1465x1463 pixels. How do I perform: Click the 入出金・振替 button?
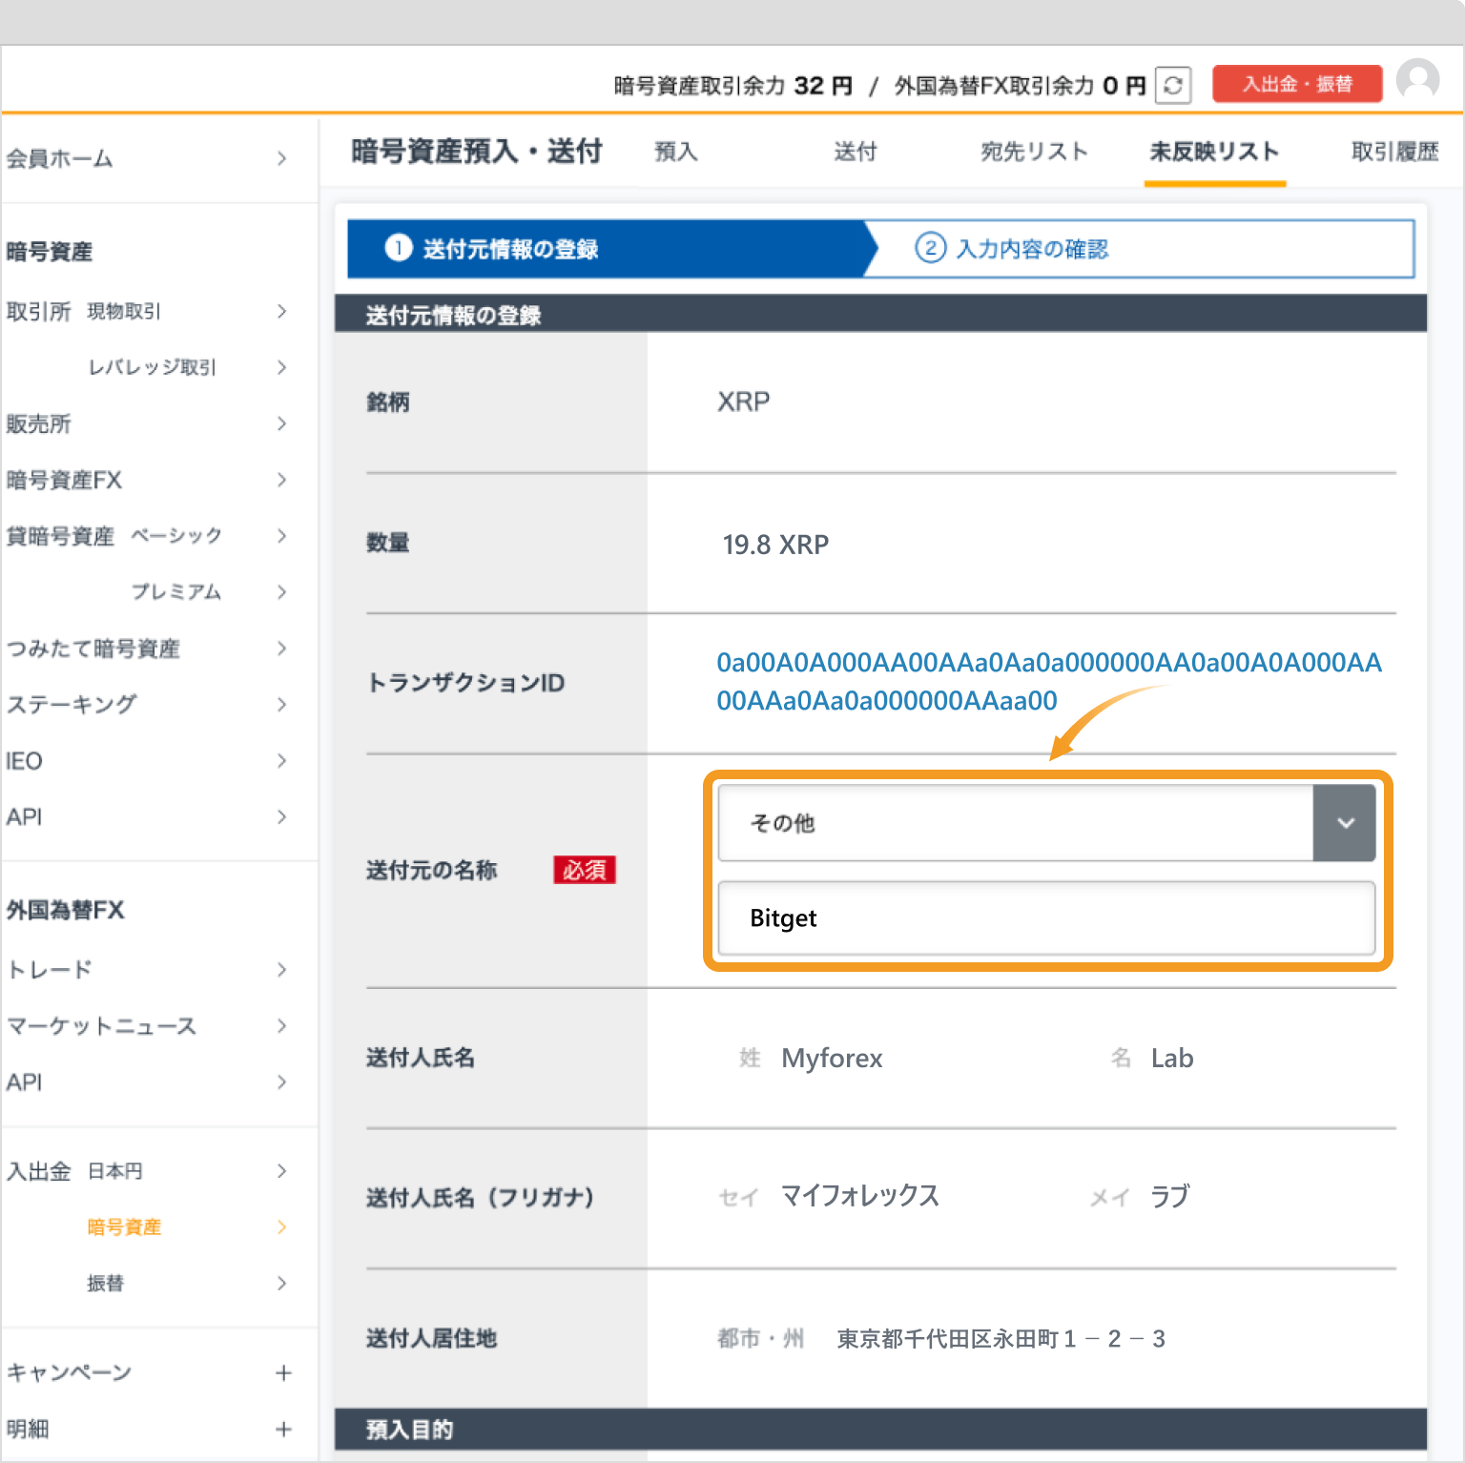point(1297,83)
